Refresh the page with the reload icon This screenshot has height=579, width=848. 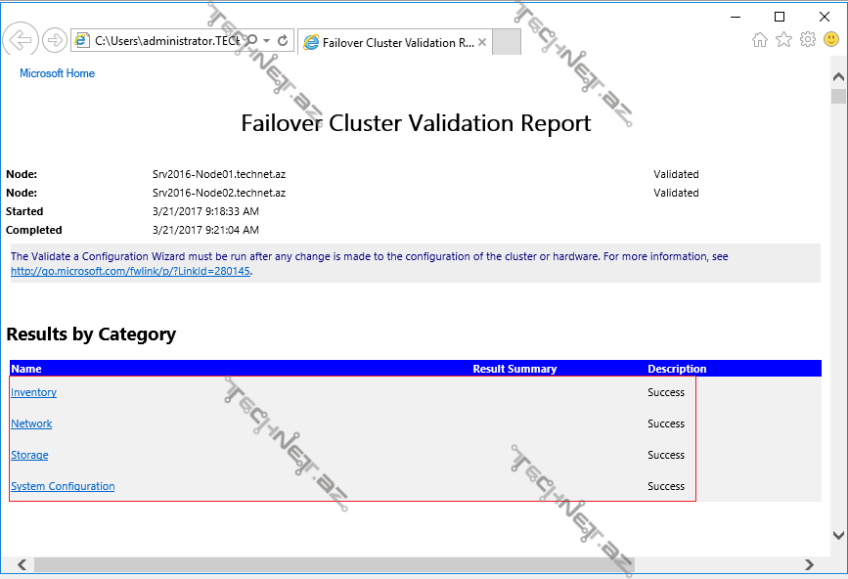283,41
